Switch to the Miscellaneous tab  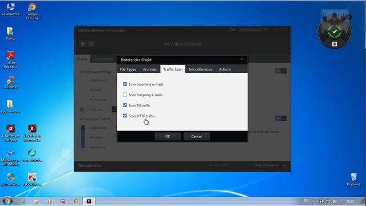point(201,69)
